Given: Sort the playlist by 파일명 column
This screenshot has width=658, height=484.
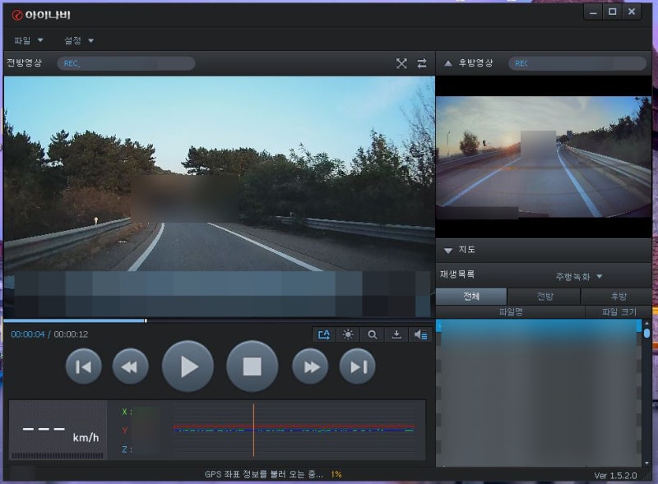Looking at the screenshot, I should pyautogui.click(x=511, y=311).
